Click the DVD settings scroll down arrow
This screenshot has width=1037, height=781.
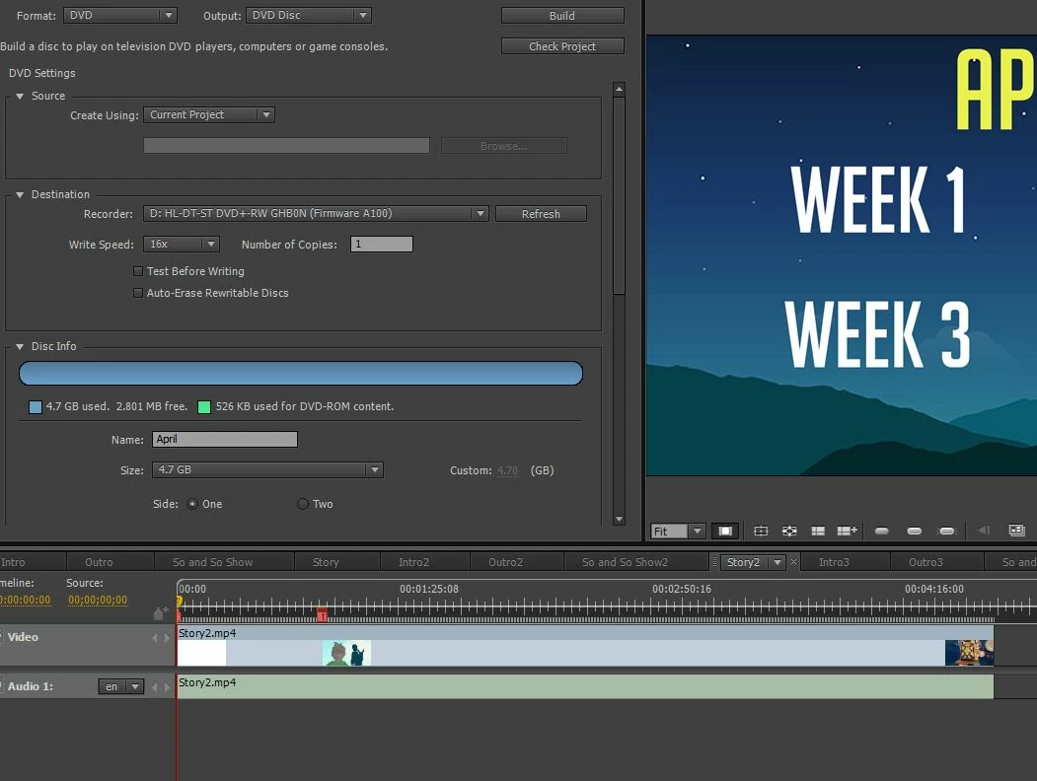pos(619,520)
